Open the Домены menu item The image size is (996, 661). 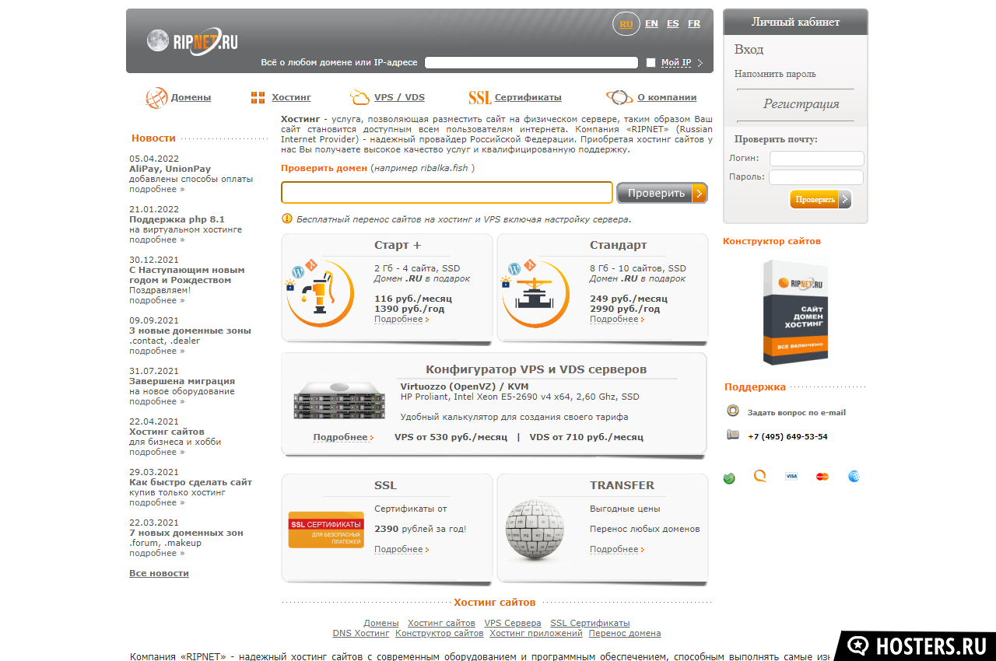click(x=191, y=97)
